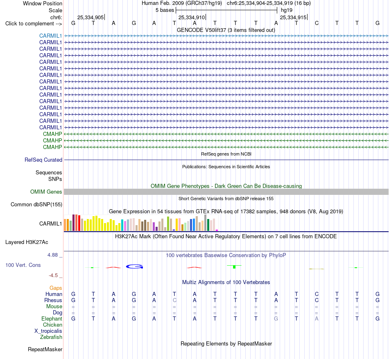Click the SNPs track label
Screen dimensions: 389x359
pyautogui.click(x=55, y=179)
